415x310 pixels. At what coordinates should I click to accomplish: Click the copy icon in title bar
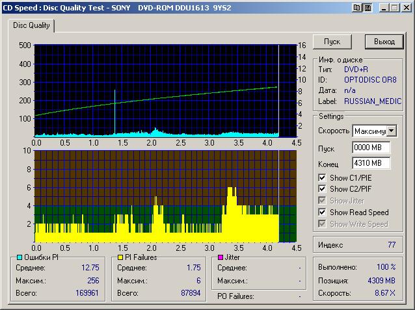pos(357,8)
